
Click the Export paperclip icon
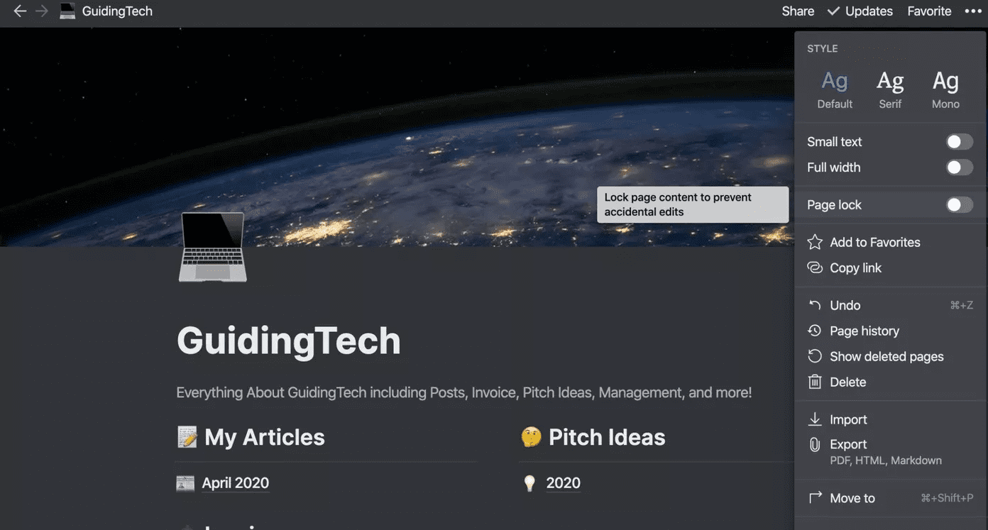[815, 444]
